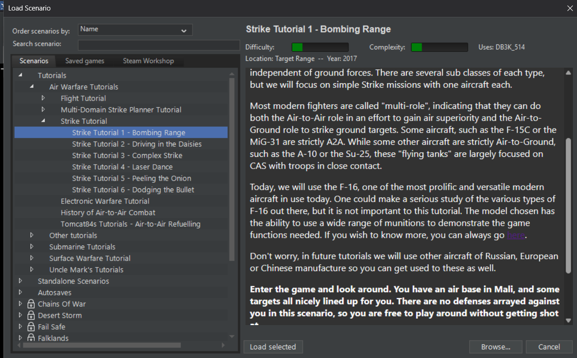The width and height of the screenshot is (577, 358).
Task: Click the Difficulty level bar
Action: tap(320, 47)
